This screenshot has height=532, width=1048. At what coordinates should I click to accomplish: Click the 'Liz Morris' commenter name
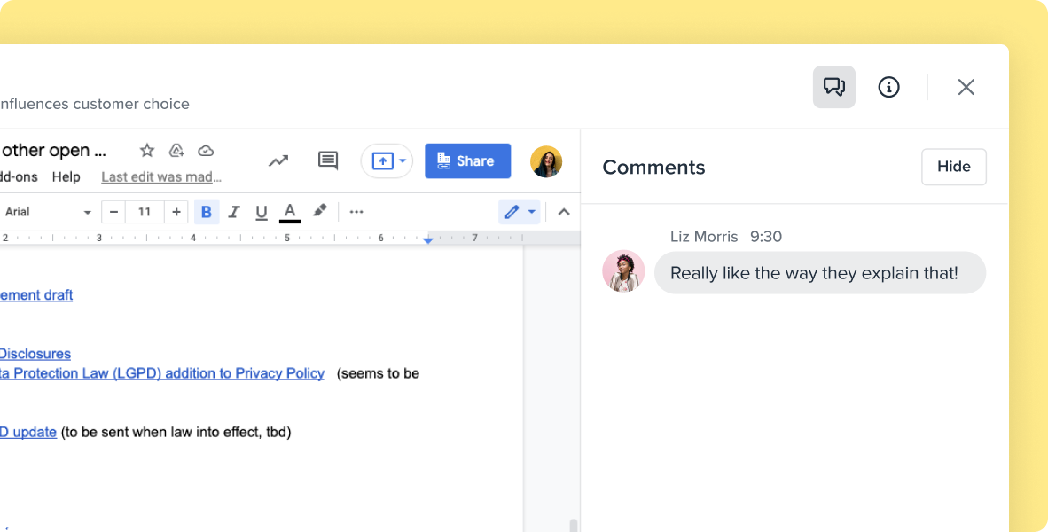[x=704, y=237]
